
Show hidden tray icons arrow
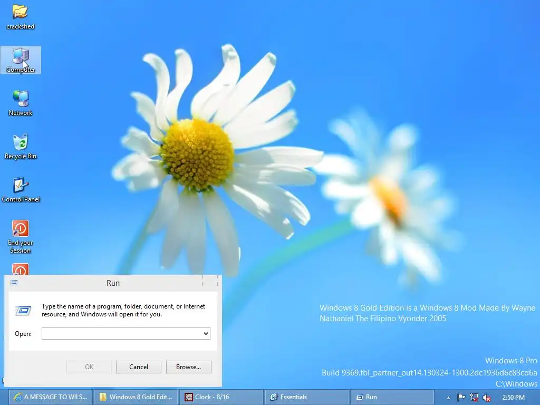click(448, 398)
